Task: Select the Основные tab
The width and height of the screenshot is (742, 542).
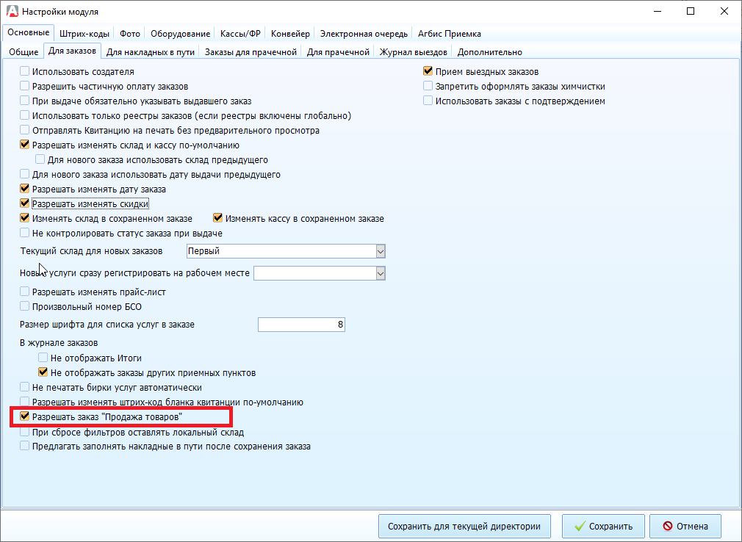Action: coord(29,32)
